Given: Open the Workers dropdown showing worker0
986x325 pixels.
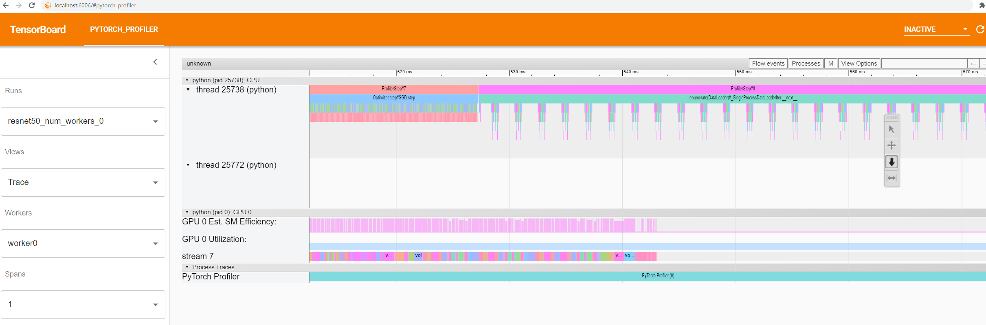Looking at the screenshot, I should coord(83,244).
